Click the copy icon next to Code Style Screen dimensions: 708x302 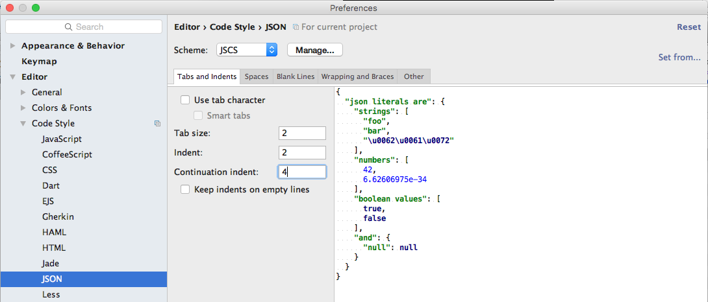(x=157, y=123)
